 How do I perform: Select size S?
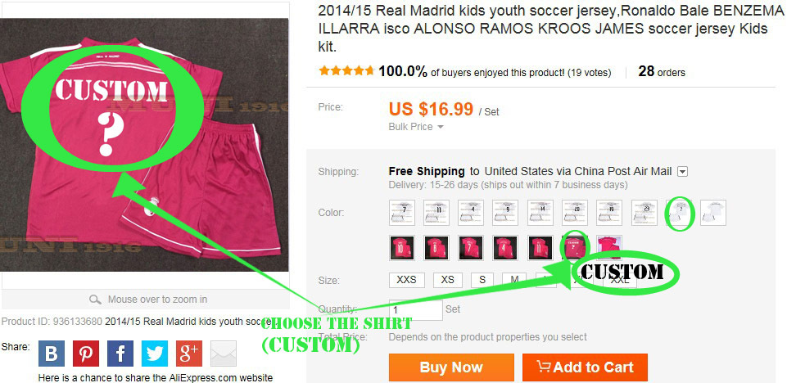click(x=482, y=280)
